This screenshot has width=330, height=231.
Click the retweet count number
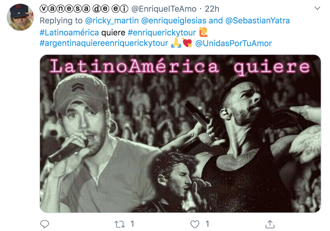point(132,224)
